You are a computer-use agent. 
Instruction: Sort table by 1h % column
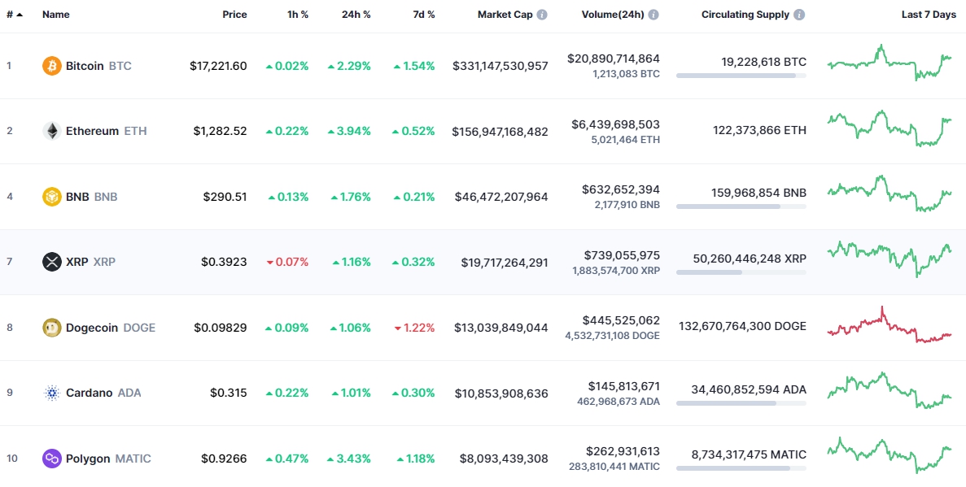click(x=298, y=15)
